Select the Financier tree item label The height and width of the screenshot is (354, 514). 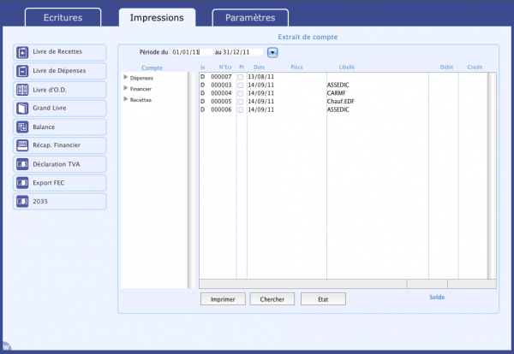coord(140,89)
